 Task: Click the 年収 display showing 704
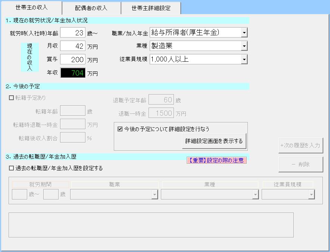73,73
